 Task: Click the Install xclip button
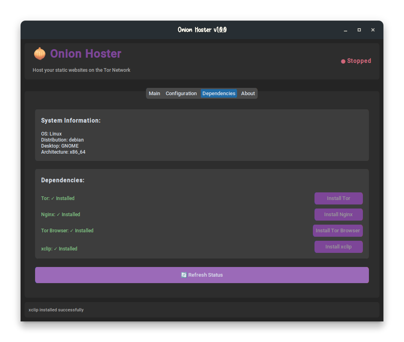(x=339, y=247)
